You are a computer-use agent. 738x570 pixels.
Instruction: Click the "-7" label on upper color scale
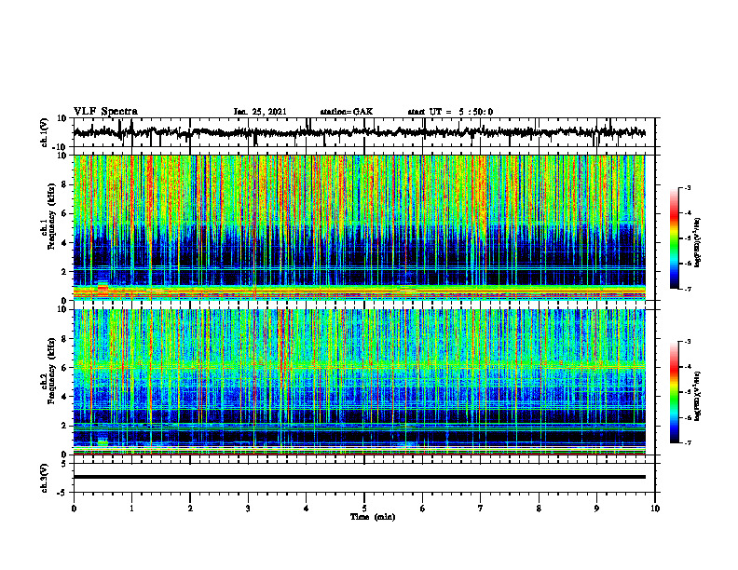point(688,289)
